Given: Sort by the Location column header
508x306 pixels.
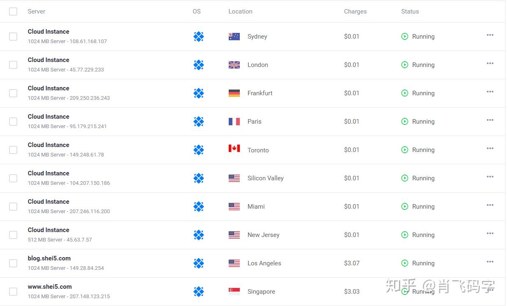Looking at the screenshot, I should click(x=240, y=12).
